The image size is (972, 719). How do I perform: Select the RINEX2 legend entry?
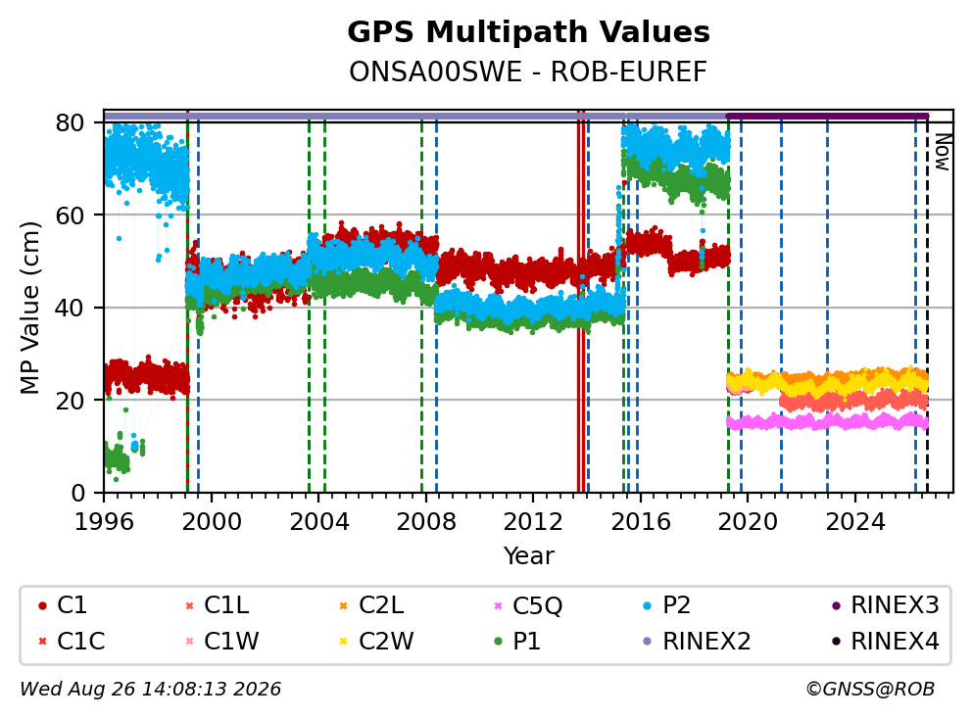(697, 641)
